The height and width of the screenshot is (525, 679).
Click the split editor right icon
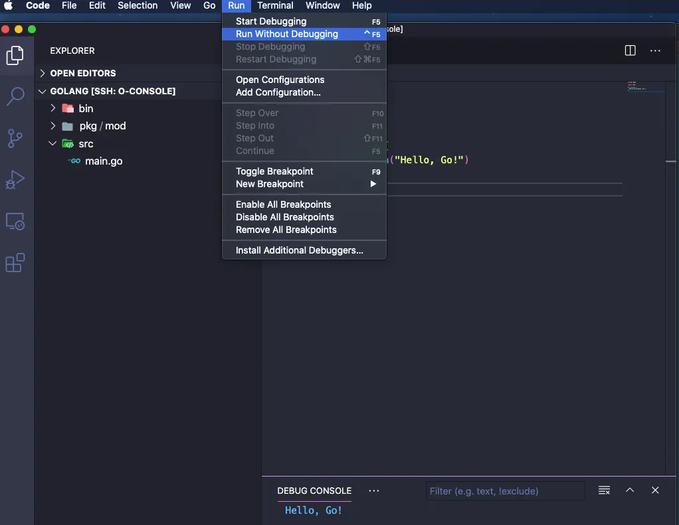point(630,50)
